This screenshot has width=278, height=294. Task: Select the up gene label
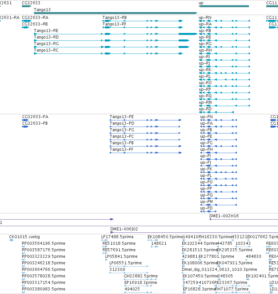pos(201,3)
